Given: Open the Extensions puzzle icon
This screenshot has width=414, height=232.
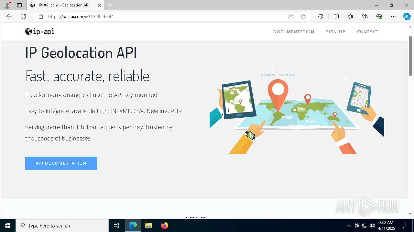Looking at the screenshot, I should (321, 16).
